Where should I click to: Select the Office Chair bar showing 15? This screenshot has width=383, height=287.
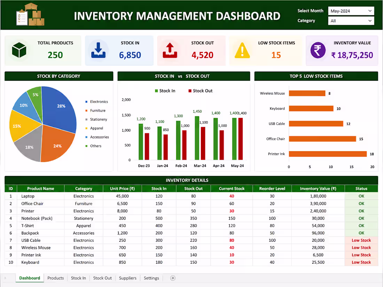coord(322,138)
